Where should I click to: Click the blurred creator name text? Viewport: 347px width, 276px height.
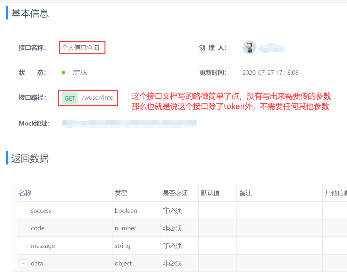[271, 47]
